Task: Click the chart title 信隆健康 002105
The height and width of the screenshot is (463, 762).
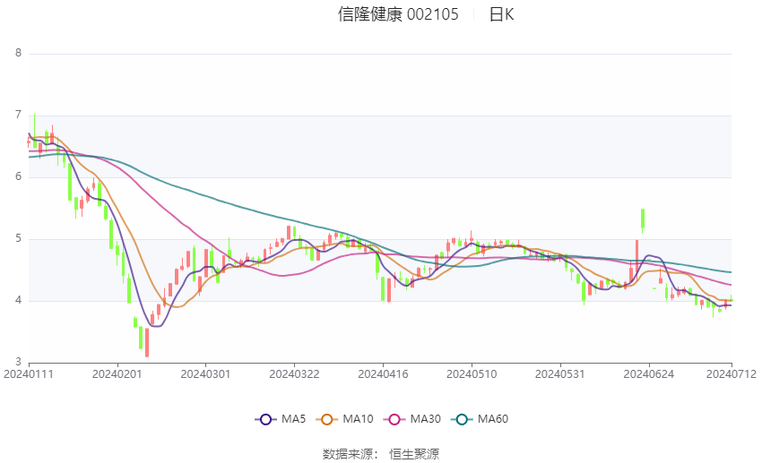Action: point(398,14)
